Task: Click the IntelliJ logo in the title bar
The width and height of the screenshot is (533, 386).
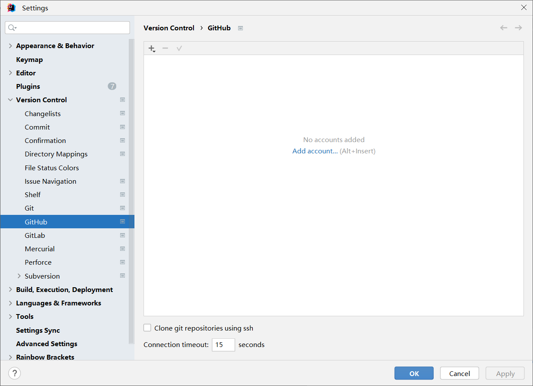Action: coord(11,8)
